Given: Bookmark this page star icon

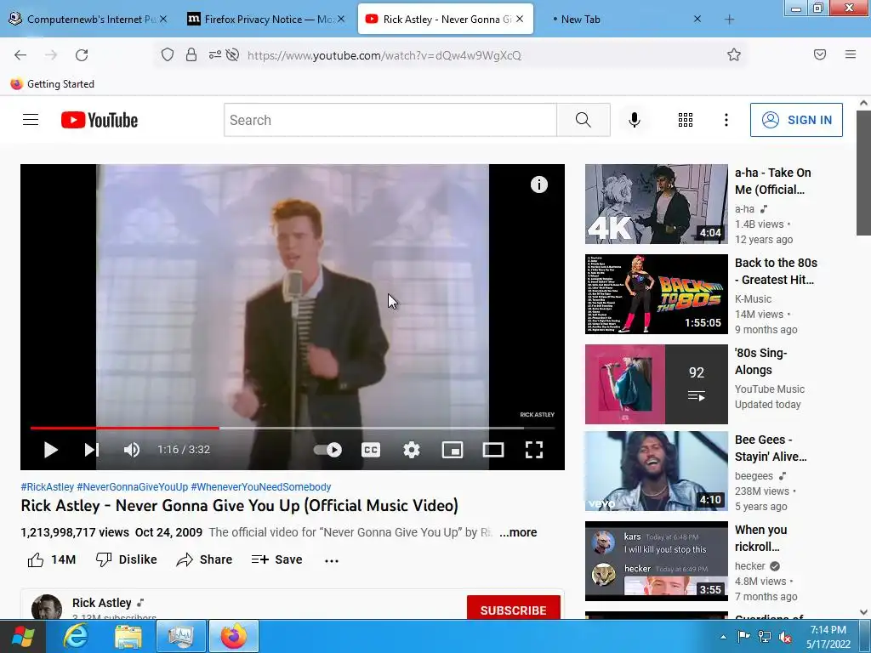Looking at the screenshot, I should [x=734, y=54].
